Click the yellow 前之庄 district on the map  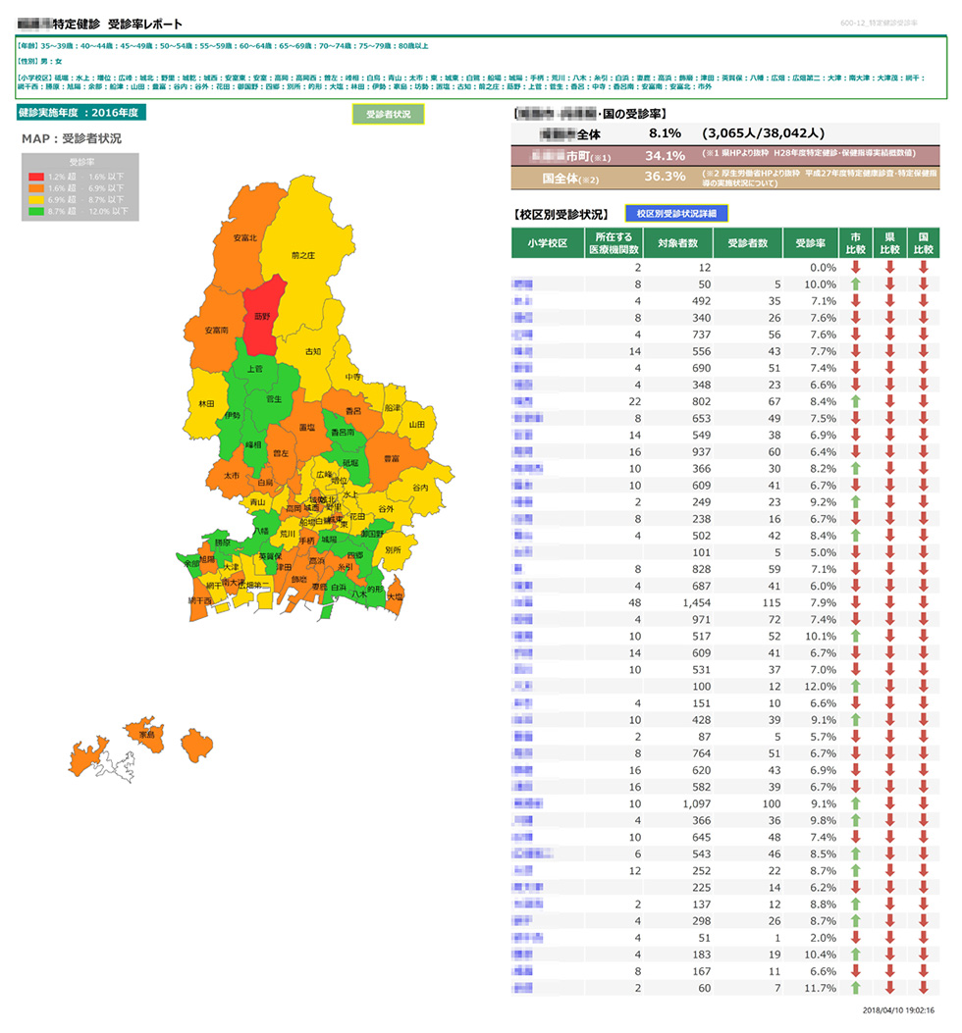[x=303, y=254]
